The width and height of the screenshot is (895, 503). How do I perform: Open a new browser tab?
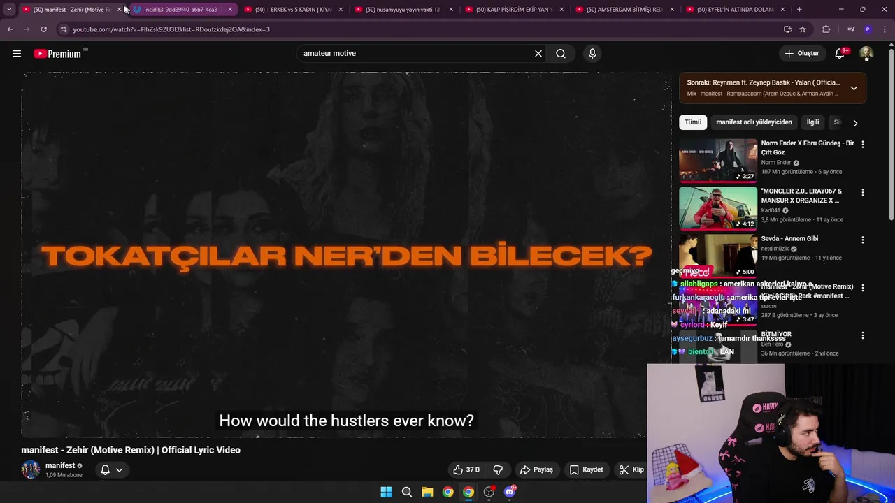pyautogui.click(x=799, y=10)
